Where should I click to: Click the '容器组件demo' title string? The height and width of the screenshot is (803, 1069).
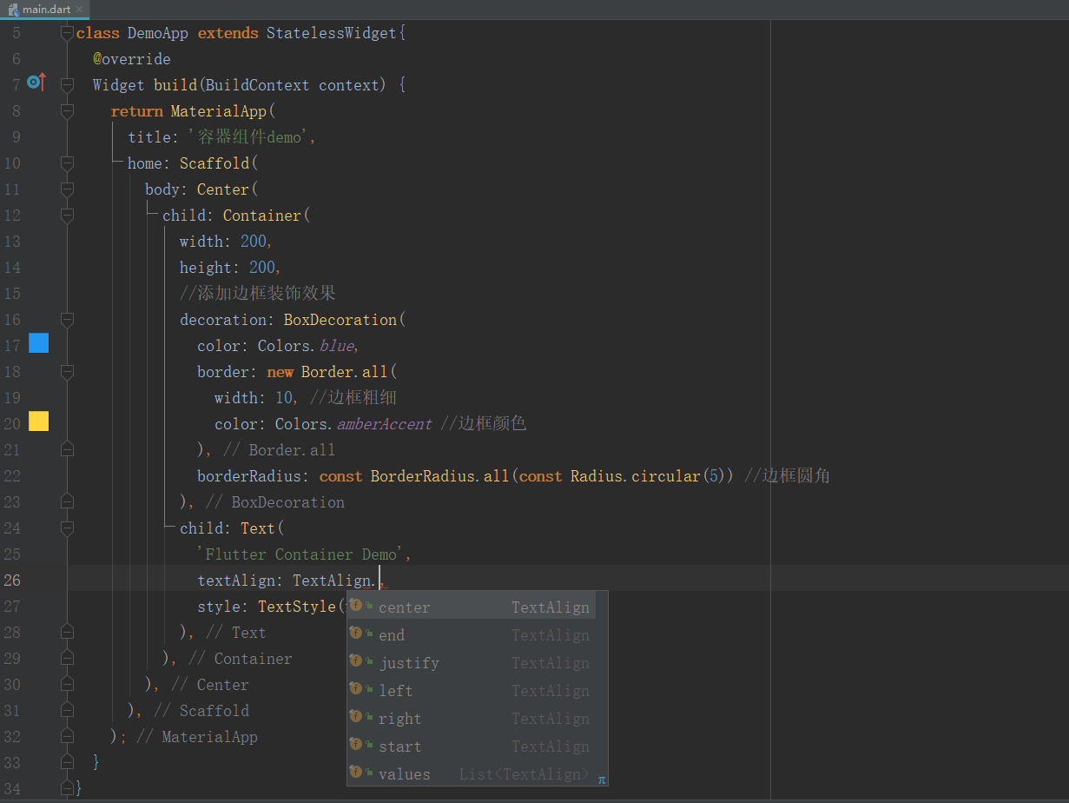[252, 137]
